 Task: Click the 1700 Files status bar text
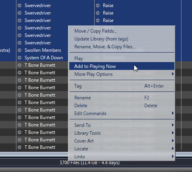[x=90, y=163]
